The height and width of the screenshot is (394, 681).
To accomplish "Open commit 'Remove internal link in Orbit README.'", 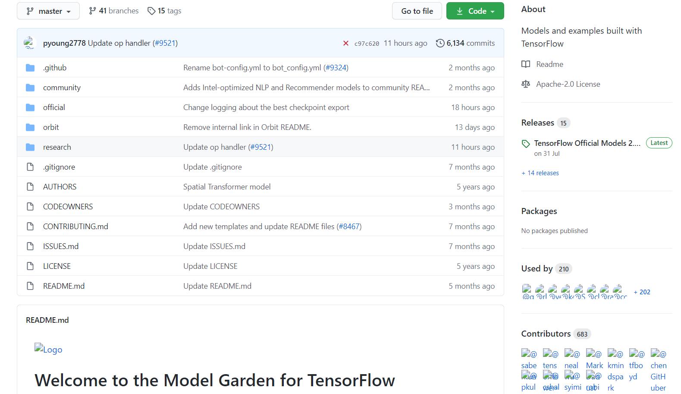I will pyautogui.click(x=247, y=127).
